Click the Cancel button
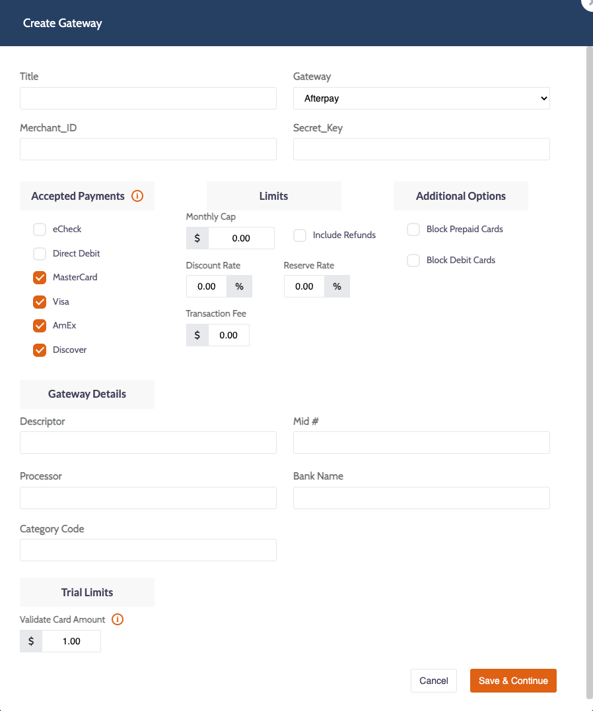Screen dimensions: 593x711 pos(434,681)
